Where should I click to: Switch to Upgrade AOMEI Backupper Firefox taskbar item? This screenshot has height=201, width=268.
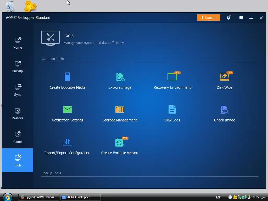pyautogui.click(x=39, y=197)
